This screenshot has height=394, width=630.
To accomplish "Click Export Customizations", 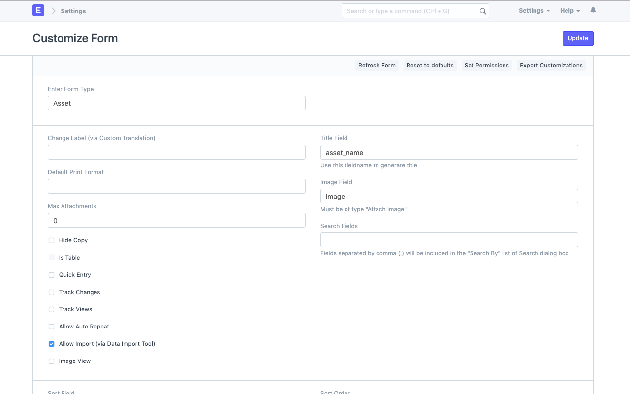I will [551, 66].
